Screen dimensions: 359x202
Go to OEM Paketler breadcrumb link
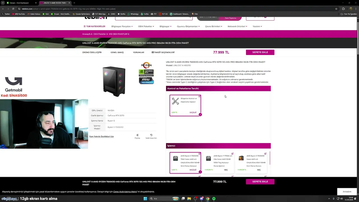point(100,34)
